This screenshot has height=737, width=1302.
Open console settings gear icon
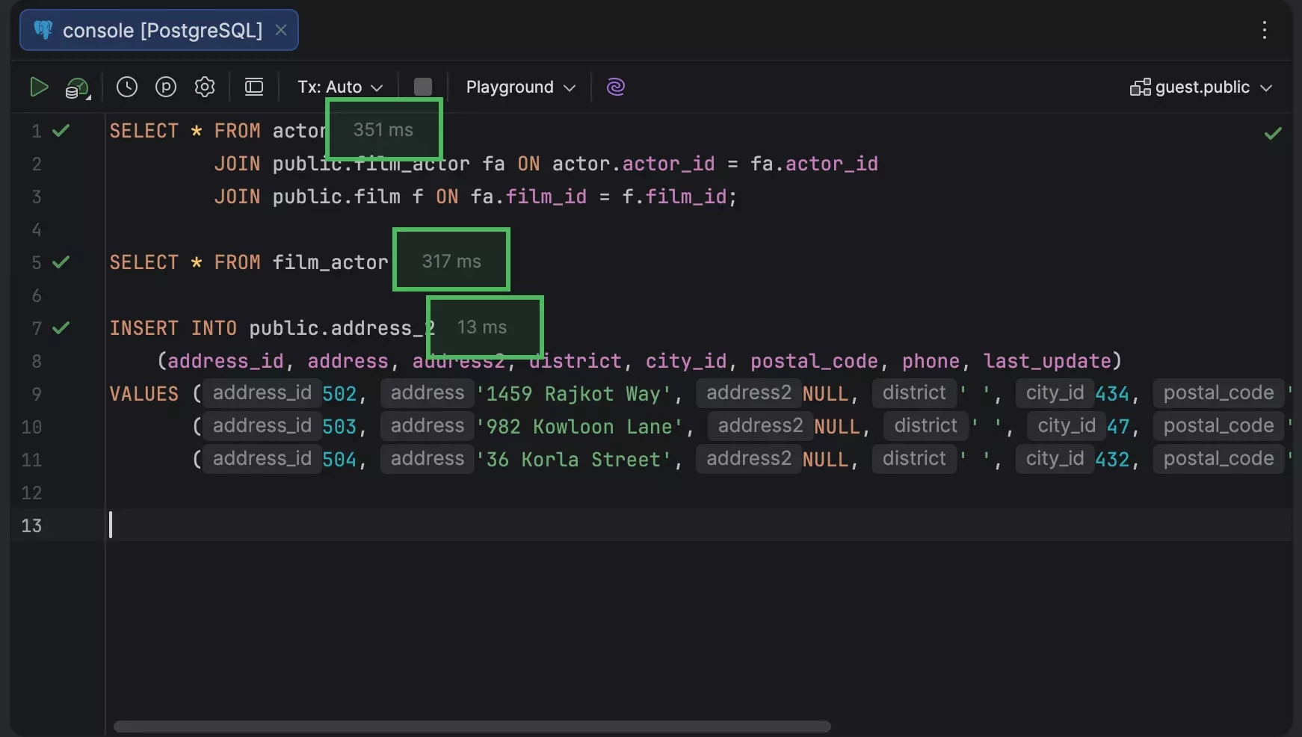[205, 87]
